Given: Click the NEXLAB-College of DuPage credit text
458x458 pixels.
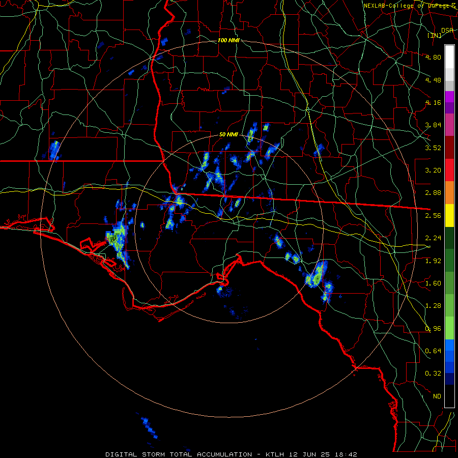Looking at the screenshot, I should 410,6.
